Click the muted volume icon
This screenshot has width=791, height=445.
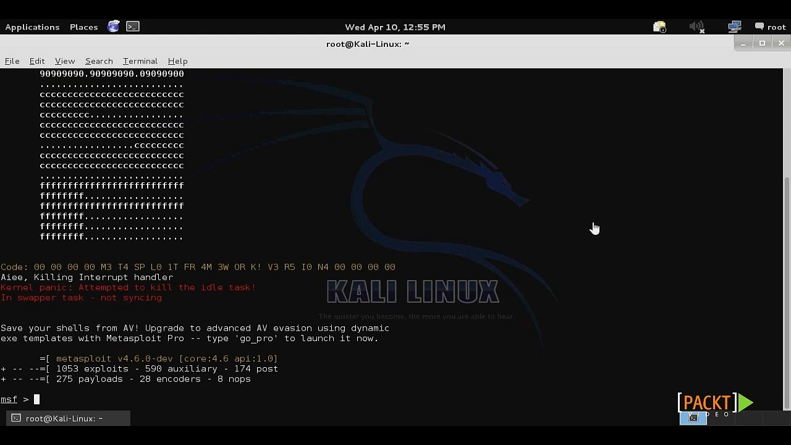click(x=697, y=27)
